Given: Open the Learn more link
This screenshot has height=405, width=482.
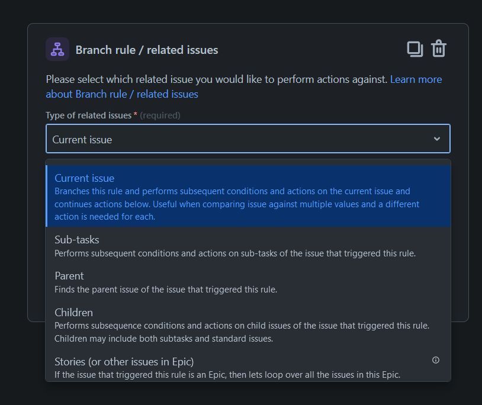Looking at the screenshot, I should pos(416,79).
